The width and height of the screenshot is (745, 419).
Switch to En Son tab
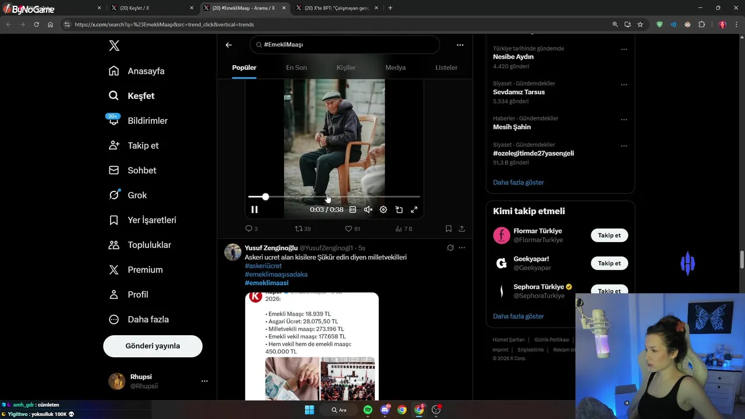tap(296, 68)
